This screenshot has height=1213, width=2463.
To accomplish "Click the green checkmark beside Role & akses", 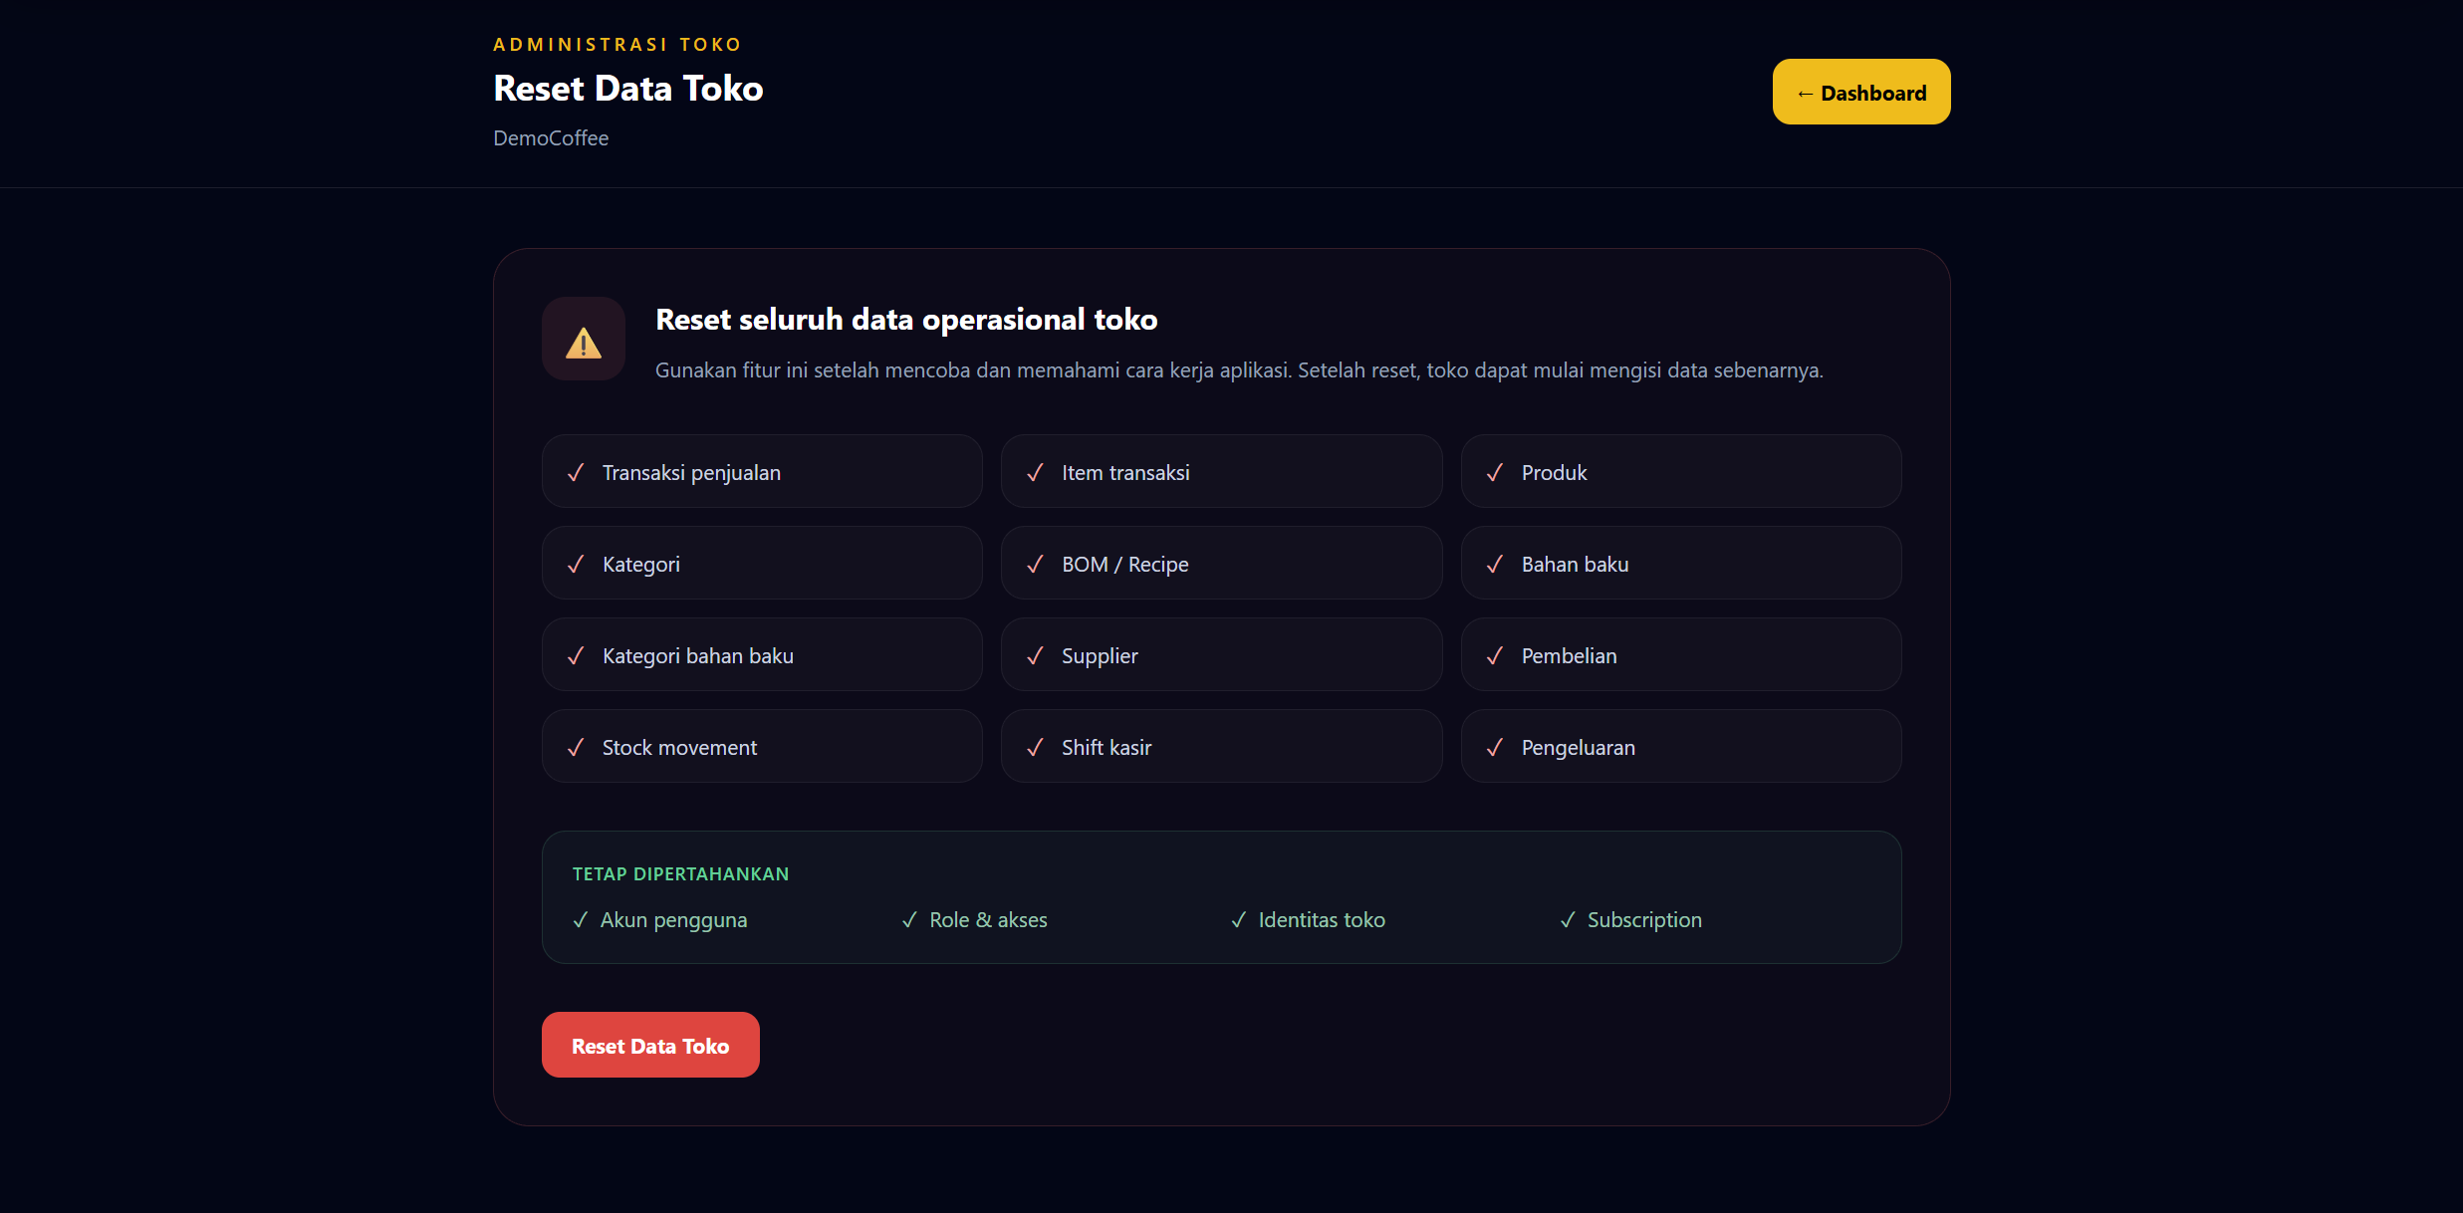I will click(909, 919).
